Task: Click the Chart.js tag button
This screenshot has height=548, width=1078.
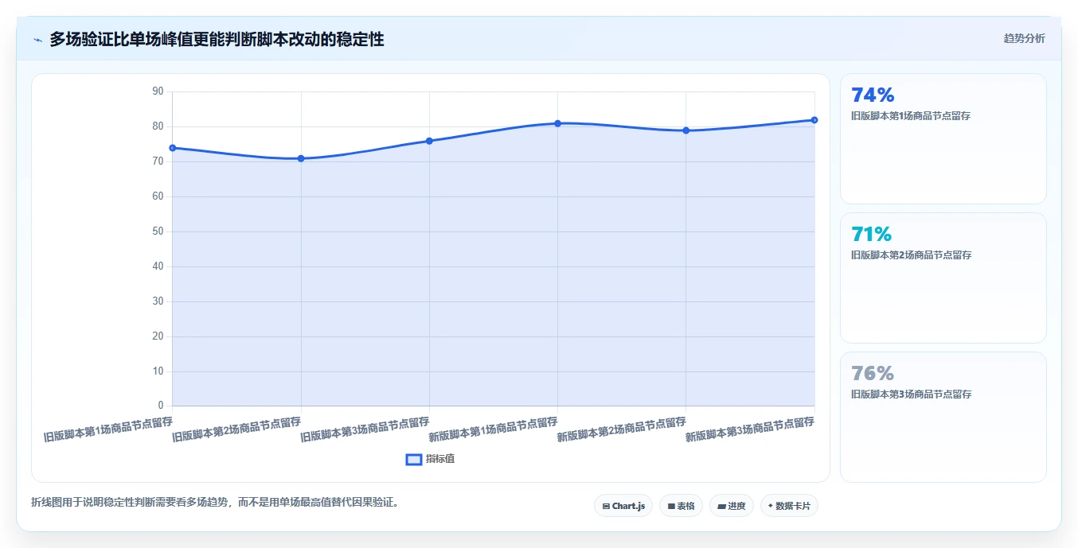Action: click(623, 506)
